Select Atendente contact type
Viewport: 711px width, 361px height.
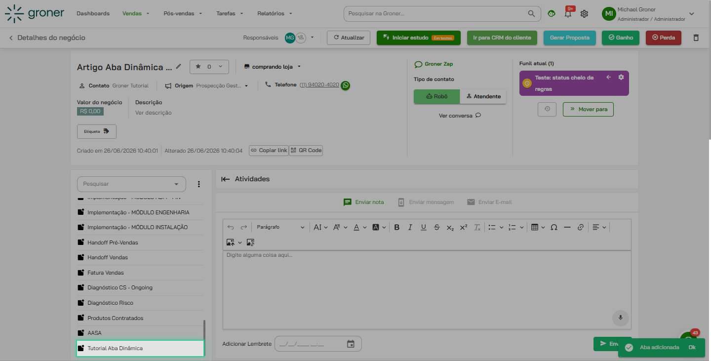click(483, 96)
